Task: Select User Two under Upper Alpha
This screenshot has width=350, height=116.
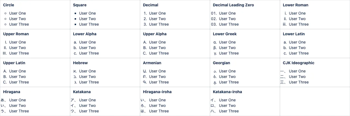Action: click(x=157, y=48)
